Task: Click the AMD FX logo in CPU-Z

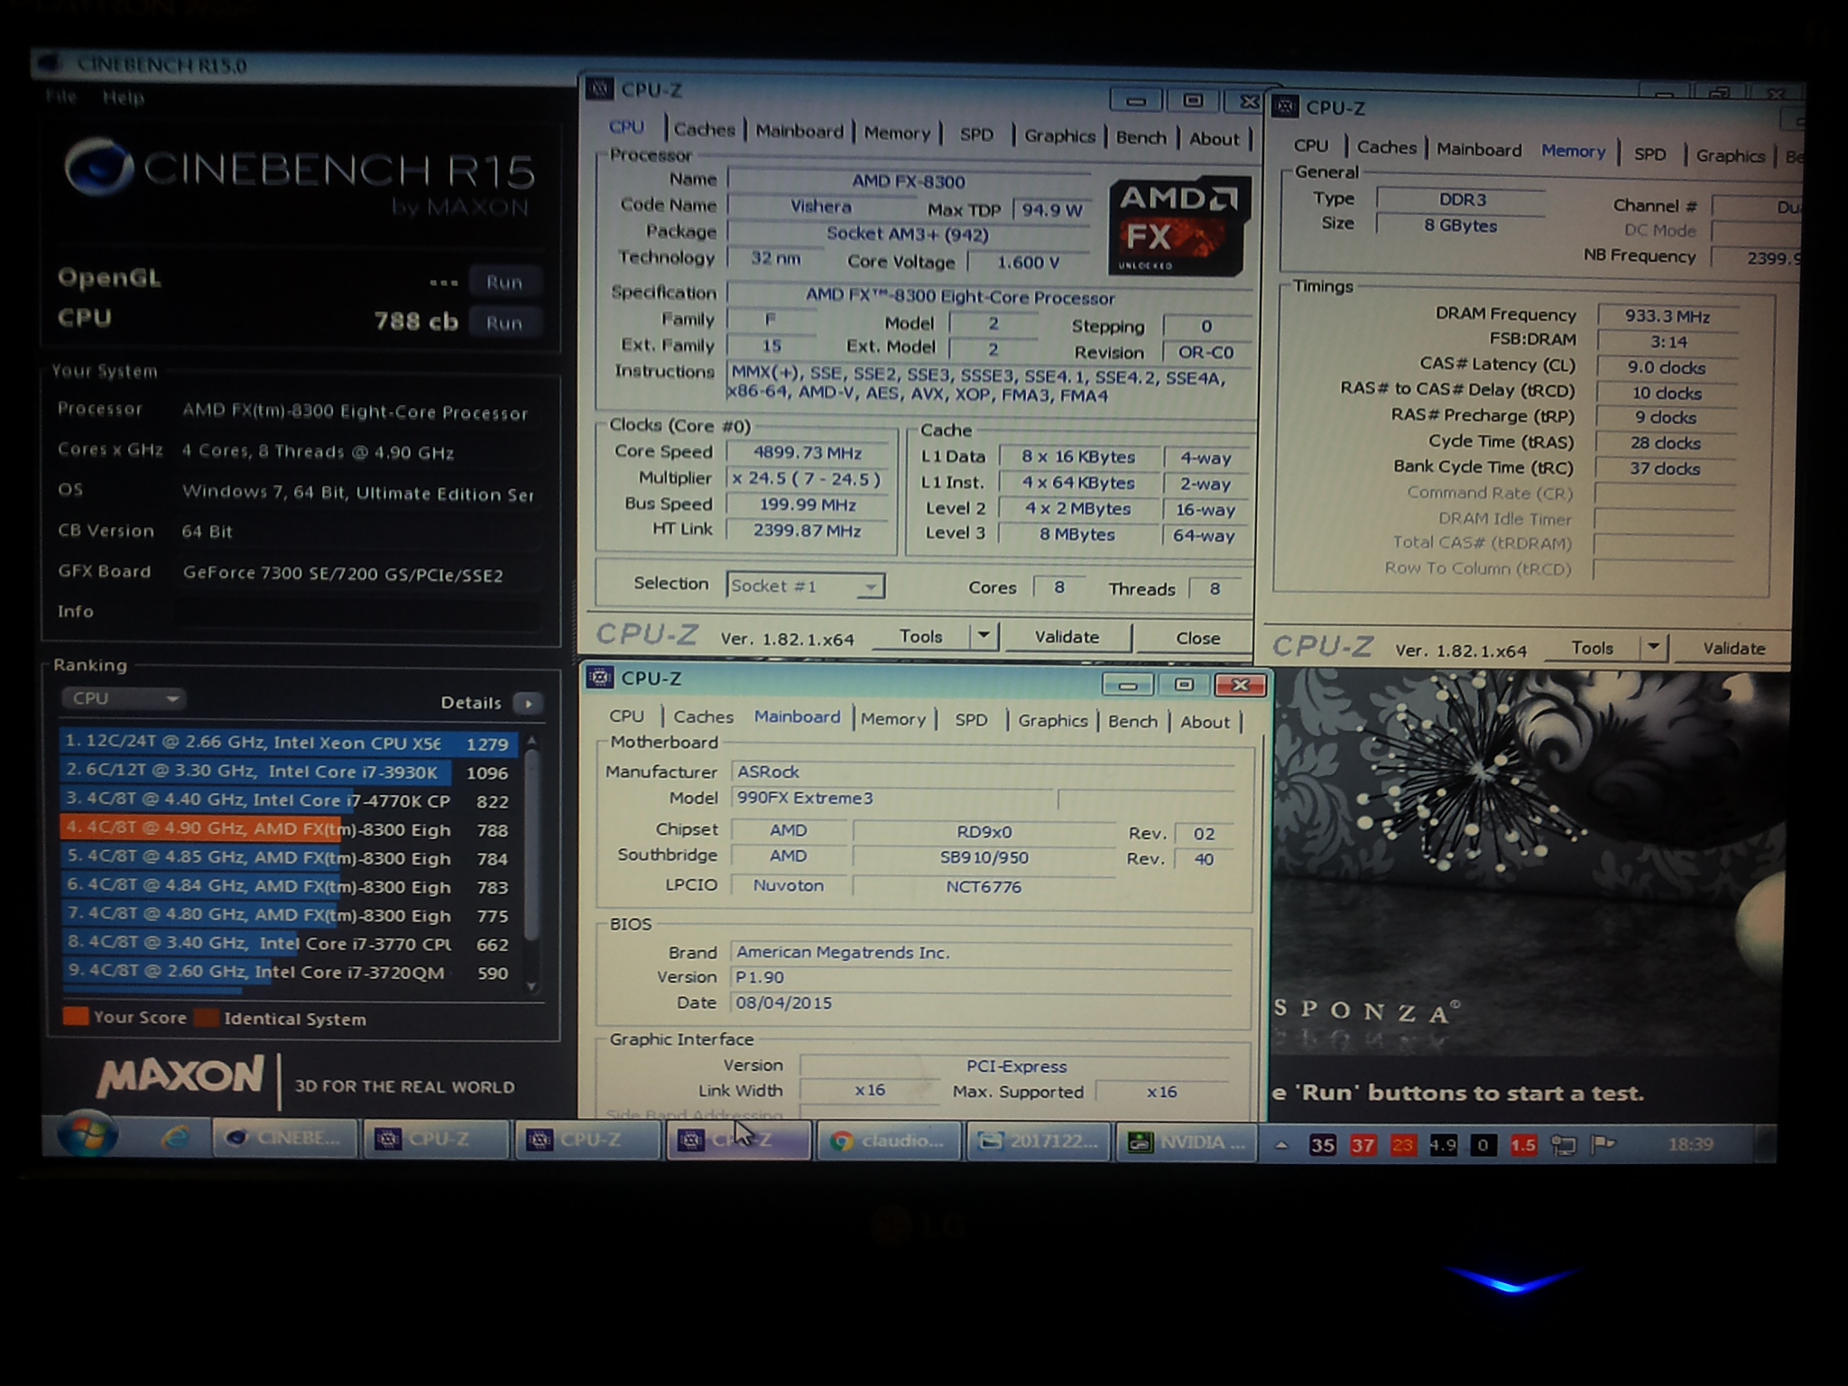Action: (x=1178, y=226)
